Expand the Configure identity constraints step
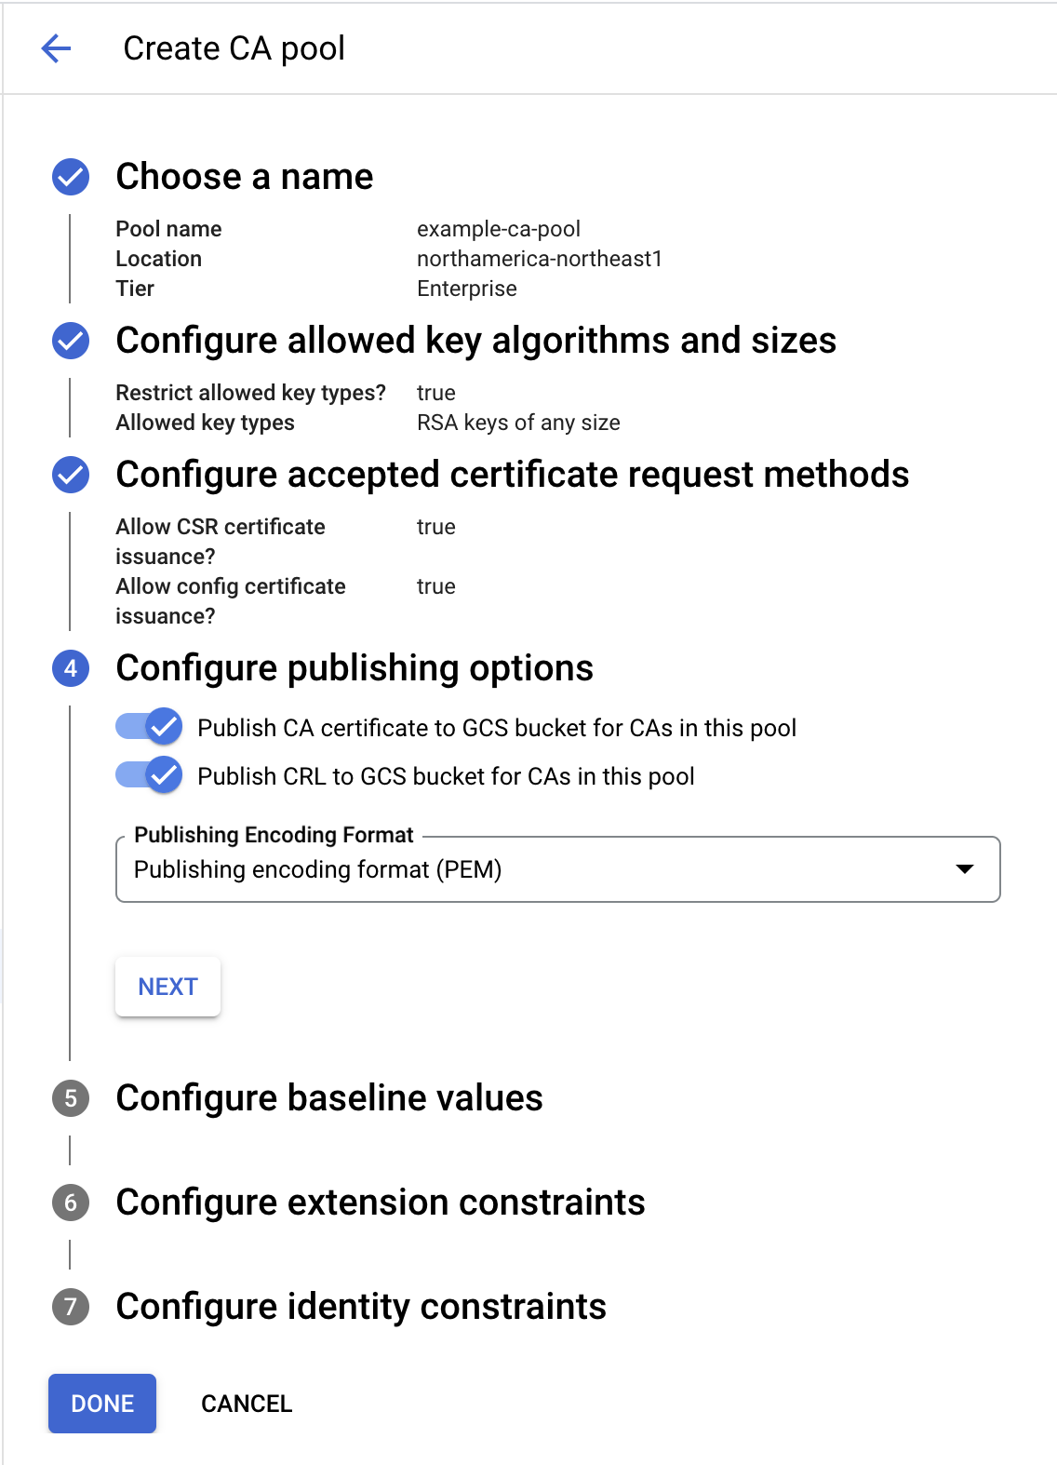 361,1307
